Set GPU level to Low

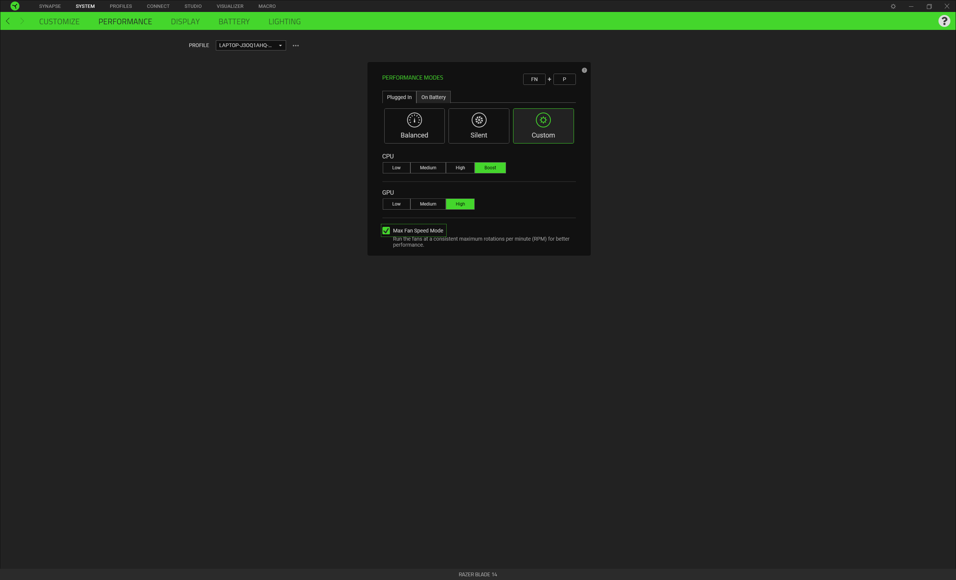pos(396,204)
